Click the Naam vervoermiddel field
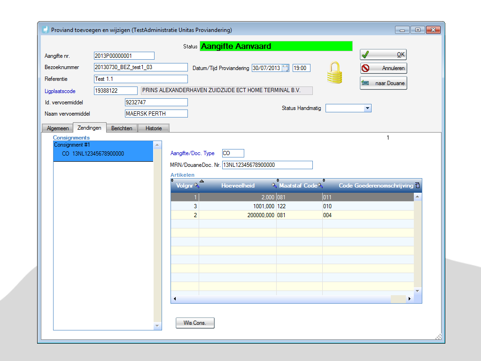The width and height of the screenshot is (481, 361). (x=156, y=114)
